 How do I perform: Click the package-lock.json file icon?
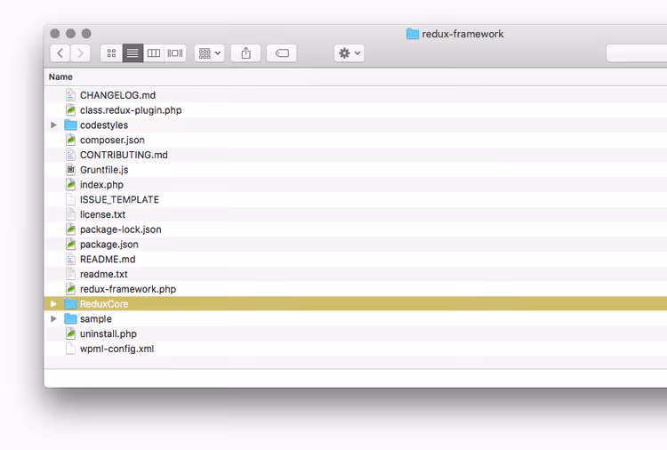tap(70, 229)
